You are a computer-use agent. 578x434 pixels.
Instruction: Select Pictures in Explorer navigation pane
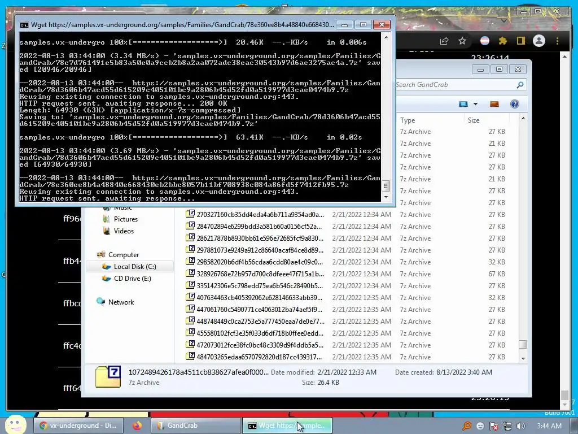(125, 219)
